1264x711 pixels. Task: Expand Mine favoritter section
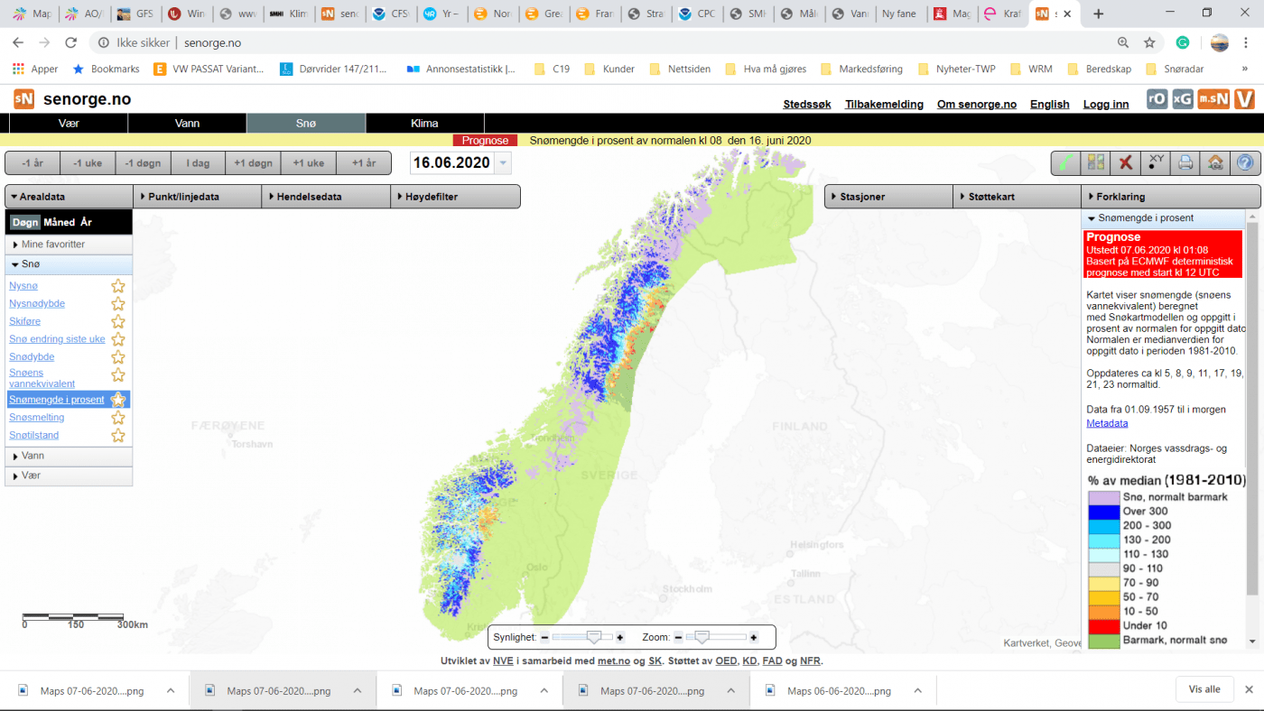(69, 245)
